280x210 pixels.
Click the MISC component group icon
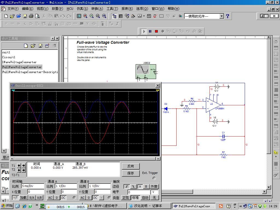[x=75, y=24]
